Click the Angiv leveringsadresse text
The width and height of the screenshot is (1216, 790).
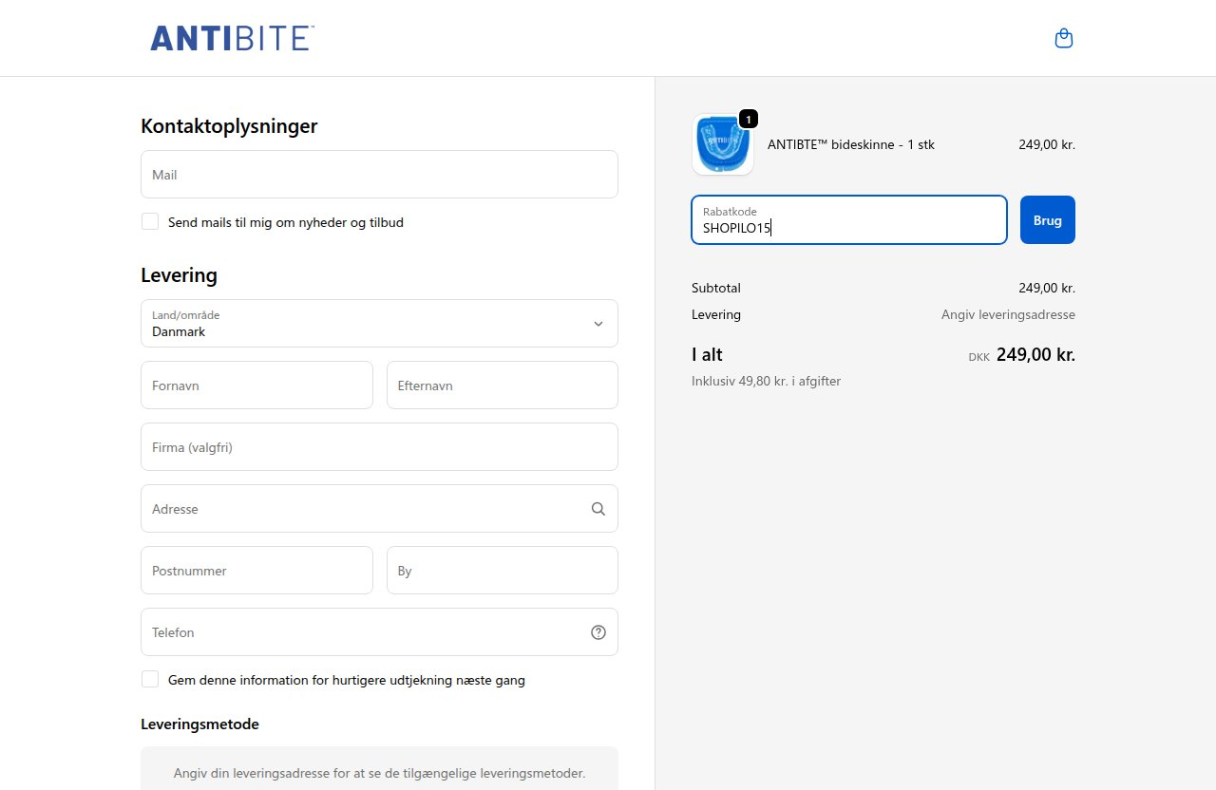click(1008, 314)
